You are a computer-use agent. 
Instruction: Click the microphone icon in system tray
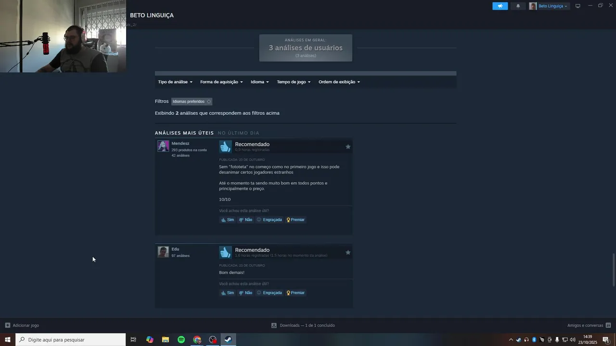557,340
